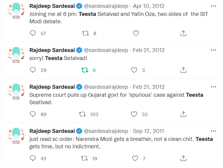This screenshot has width=223, height=168.
Task: Reply to the Narendra Modi breather tweet
Action: tap(33, 159)
